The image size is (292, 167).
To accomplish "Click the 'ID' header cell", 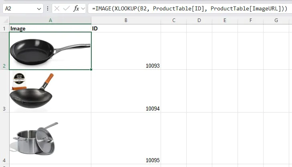I will tap(126, 28).
